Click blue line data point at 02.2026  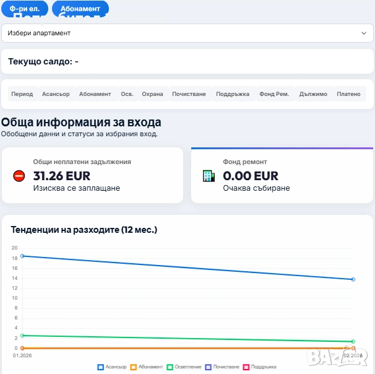coord(353,279)
